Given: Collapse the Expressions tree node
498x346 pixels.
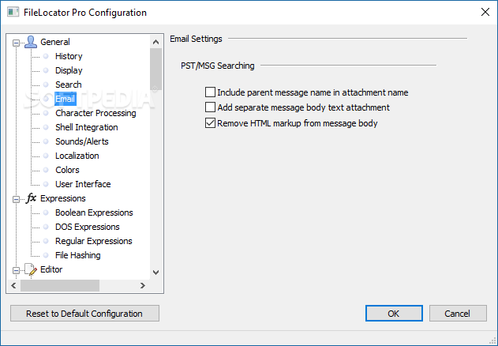Looking at the screenshot, I should tap(16, 199).
